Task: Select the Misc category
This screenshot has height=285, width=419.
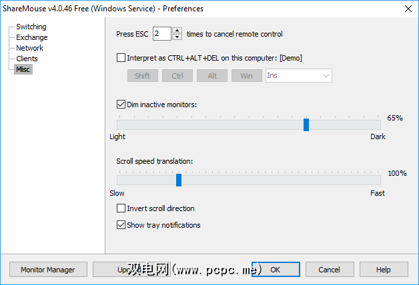Action: click(x=23, y=69)
